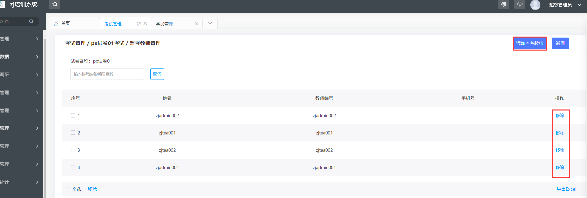
Task: Check the checkbox for row 1 zjadmin002
Action: pyautogui.click(x=73, y=115)
